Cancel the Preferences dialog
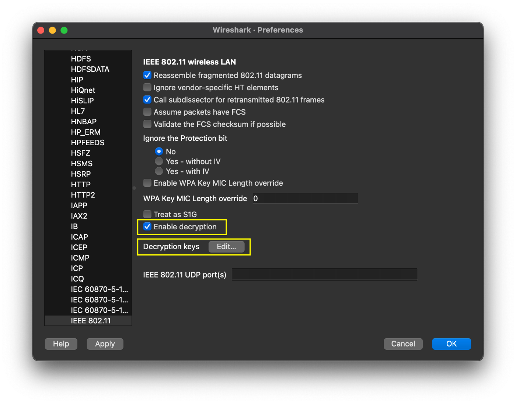This screenshot has height=404, width=516. tap(403, 344)
